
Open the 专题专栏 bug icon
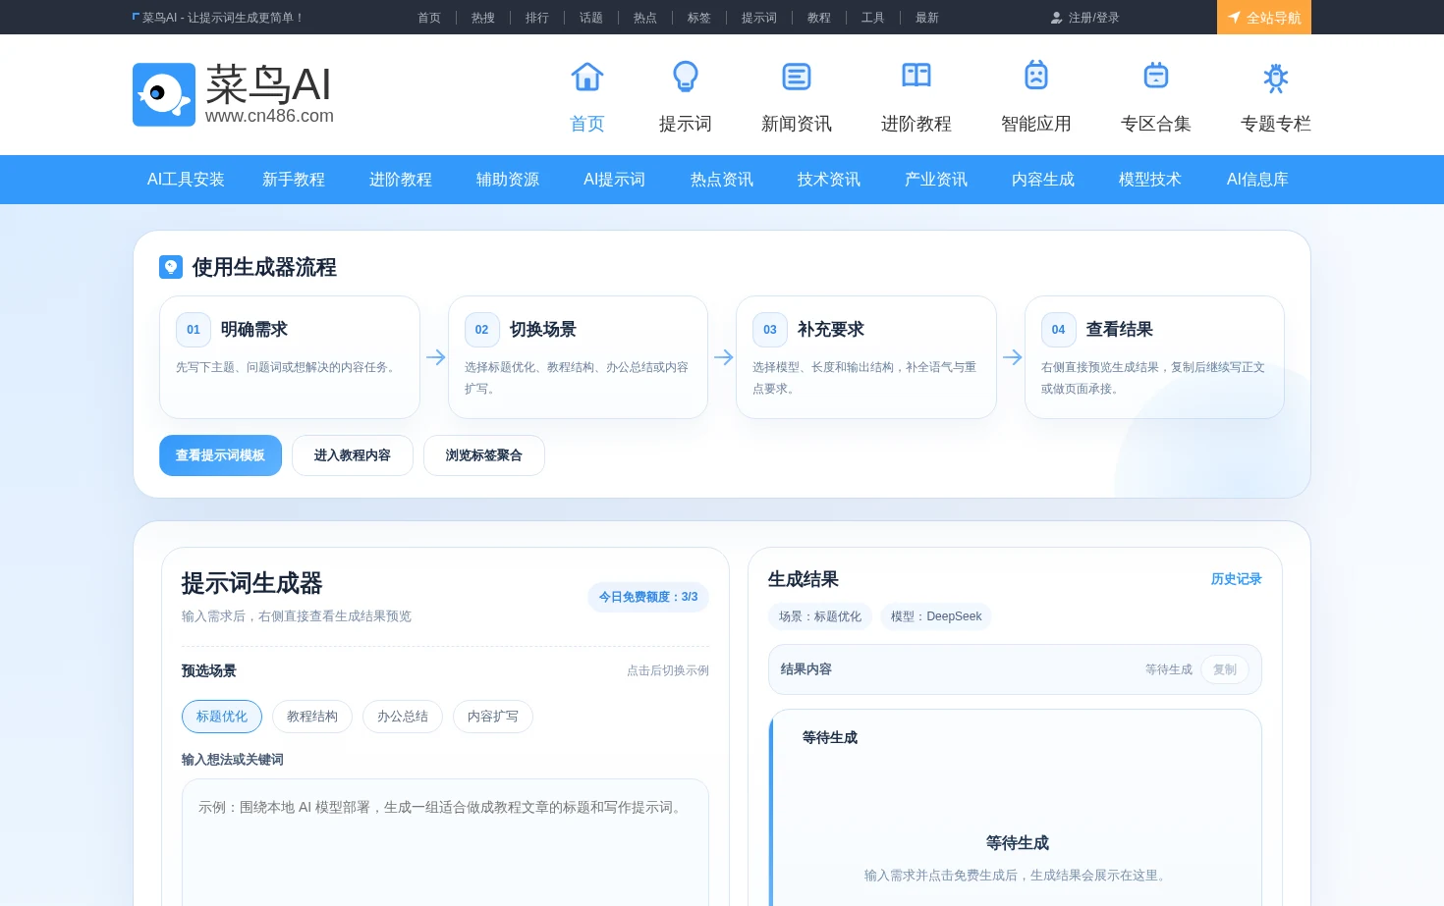click(x=1276, y=78)
